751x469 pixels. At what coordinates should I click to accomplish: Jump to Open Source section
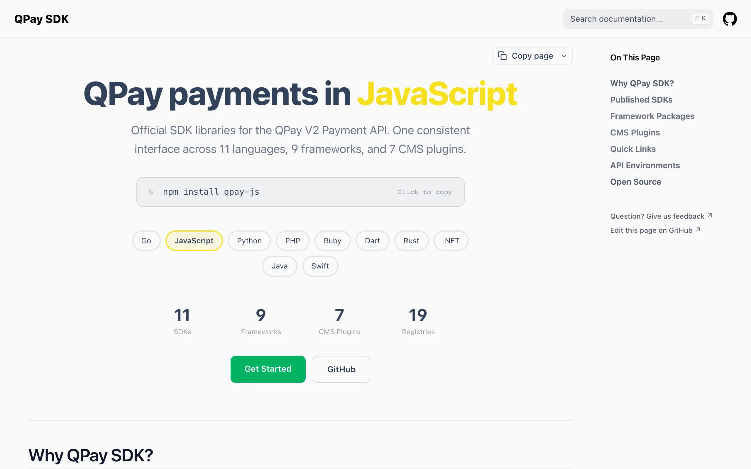coord(635,182)
